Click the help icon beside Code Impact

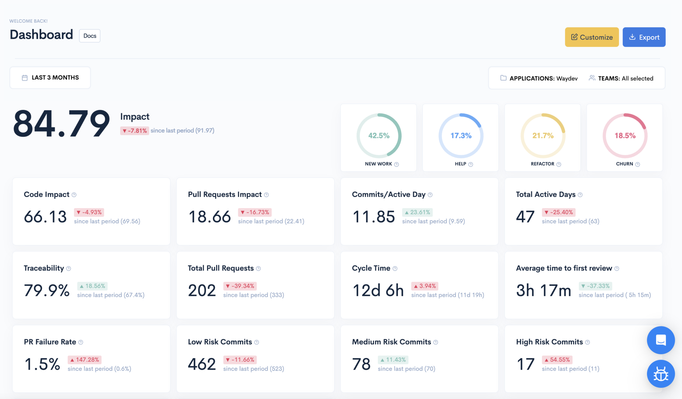[x=74, y=195]
